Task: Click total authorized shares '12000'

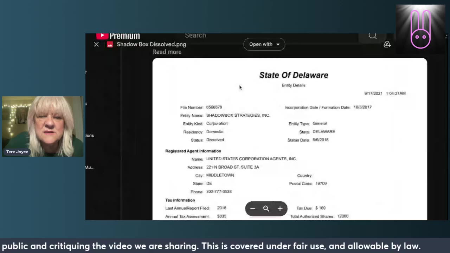Action: 343,216
